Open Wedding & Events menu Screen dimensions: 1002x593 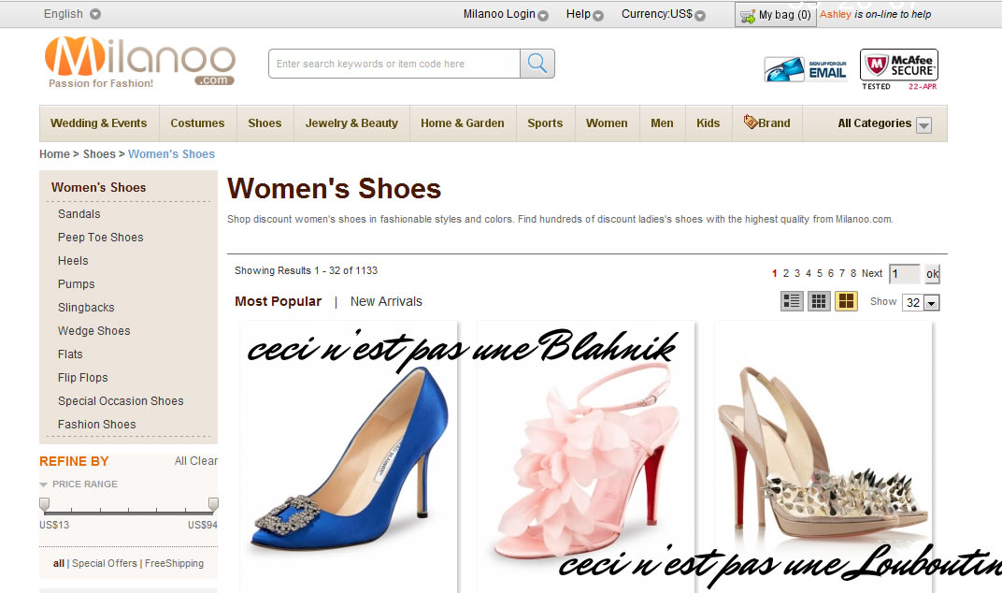(x=98, y=123)
